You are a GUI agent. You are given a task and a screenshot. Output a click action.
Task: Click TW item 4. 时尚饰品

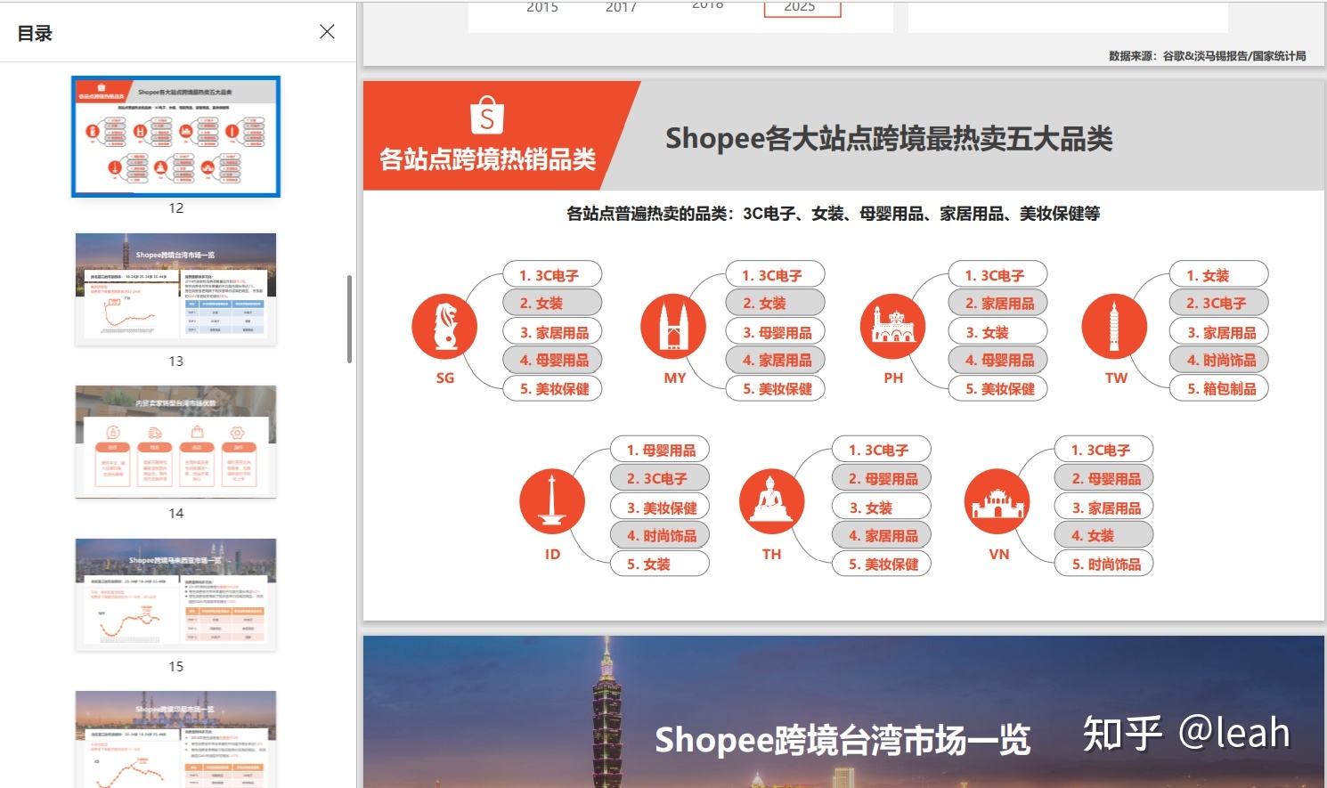tap(1219, 360)
